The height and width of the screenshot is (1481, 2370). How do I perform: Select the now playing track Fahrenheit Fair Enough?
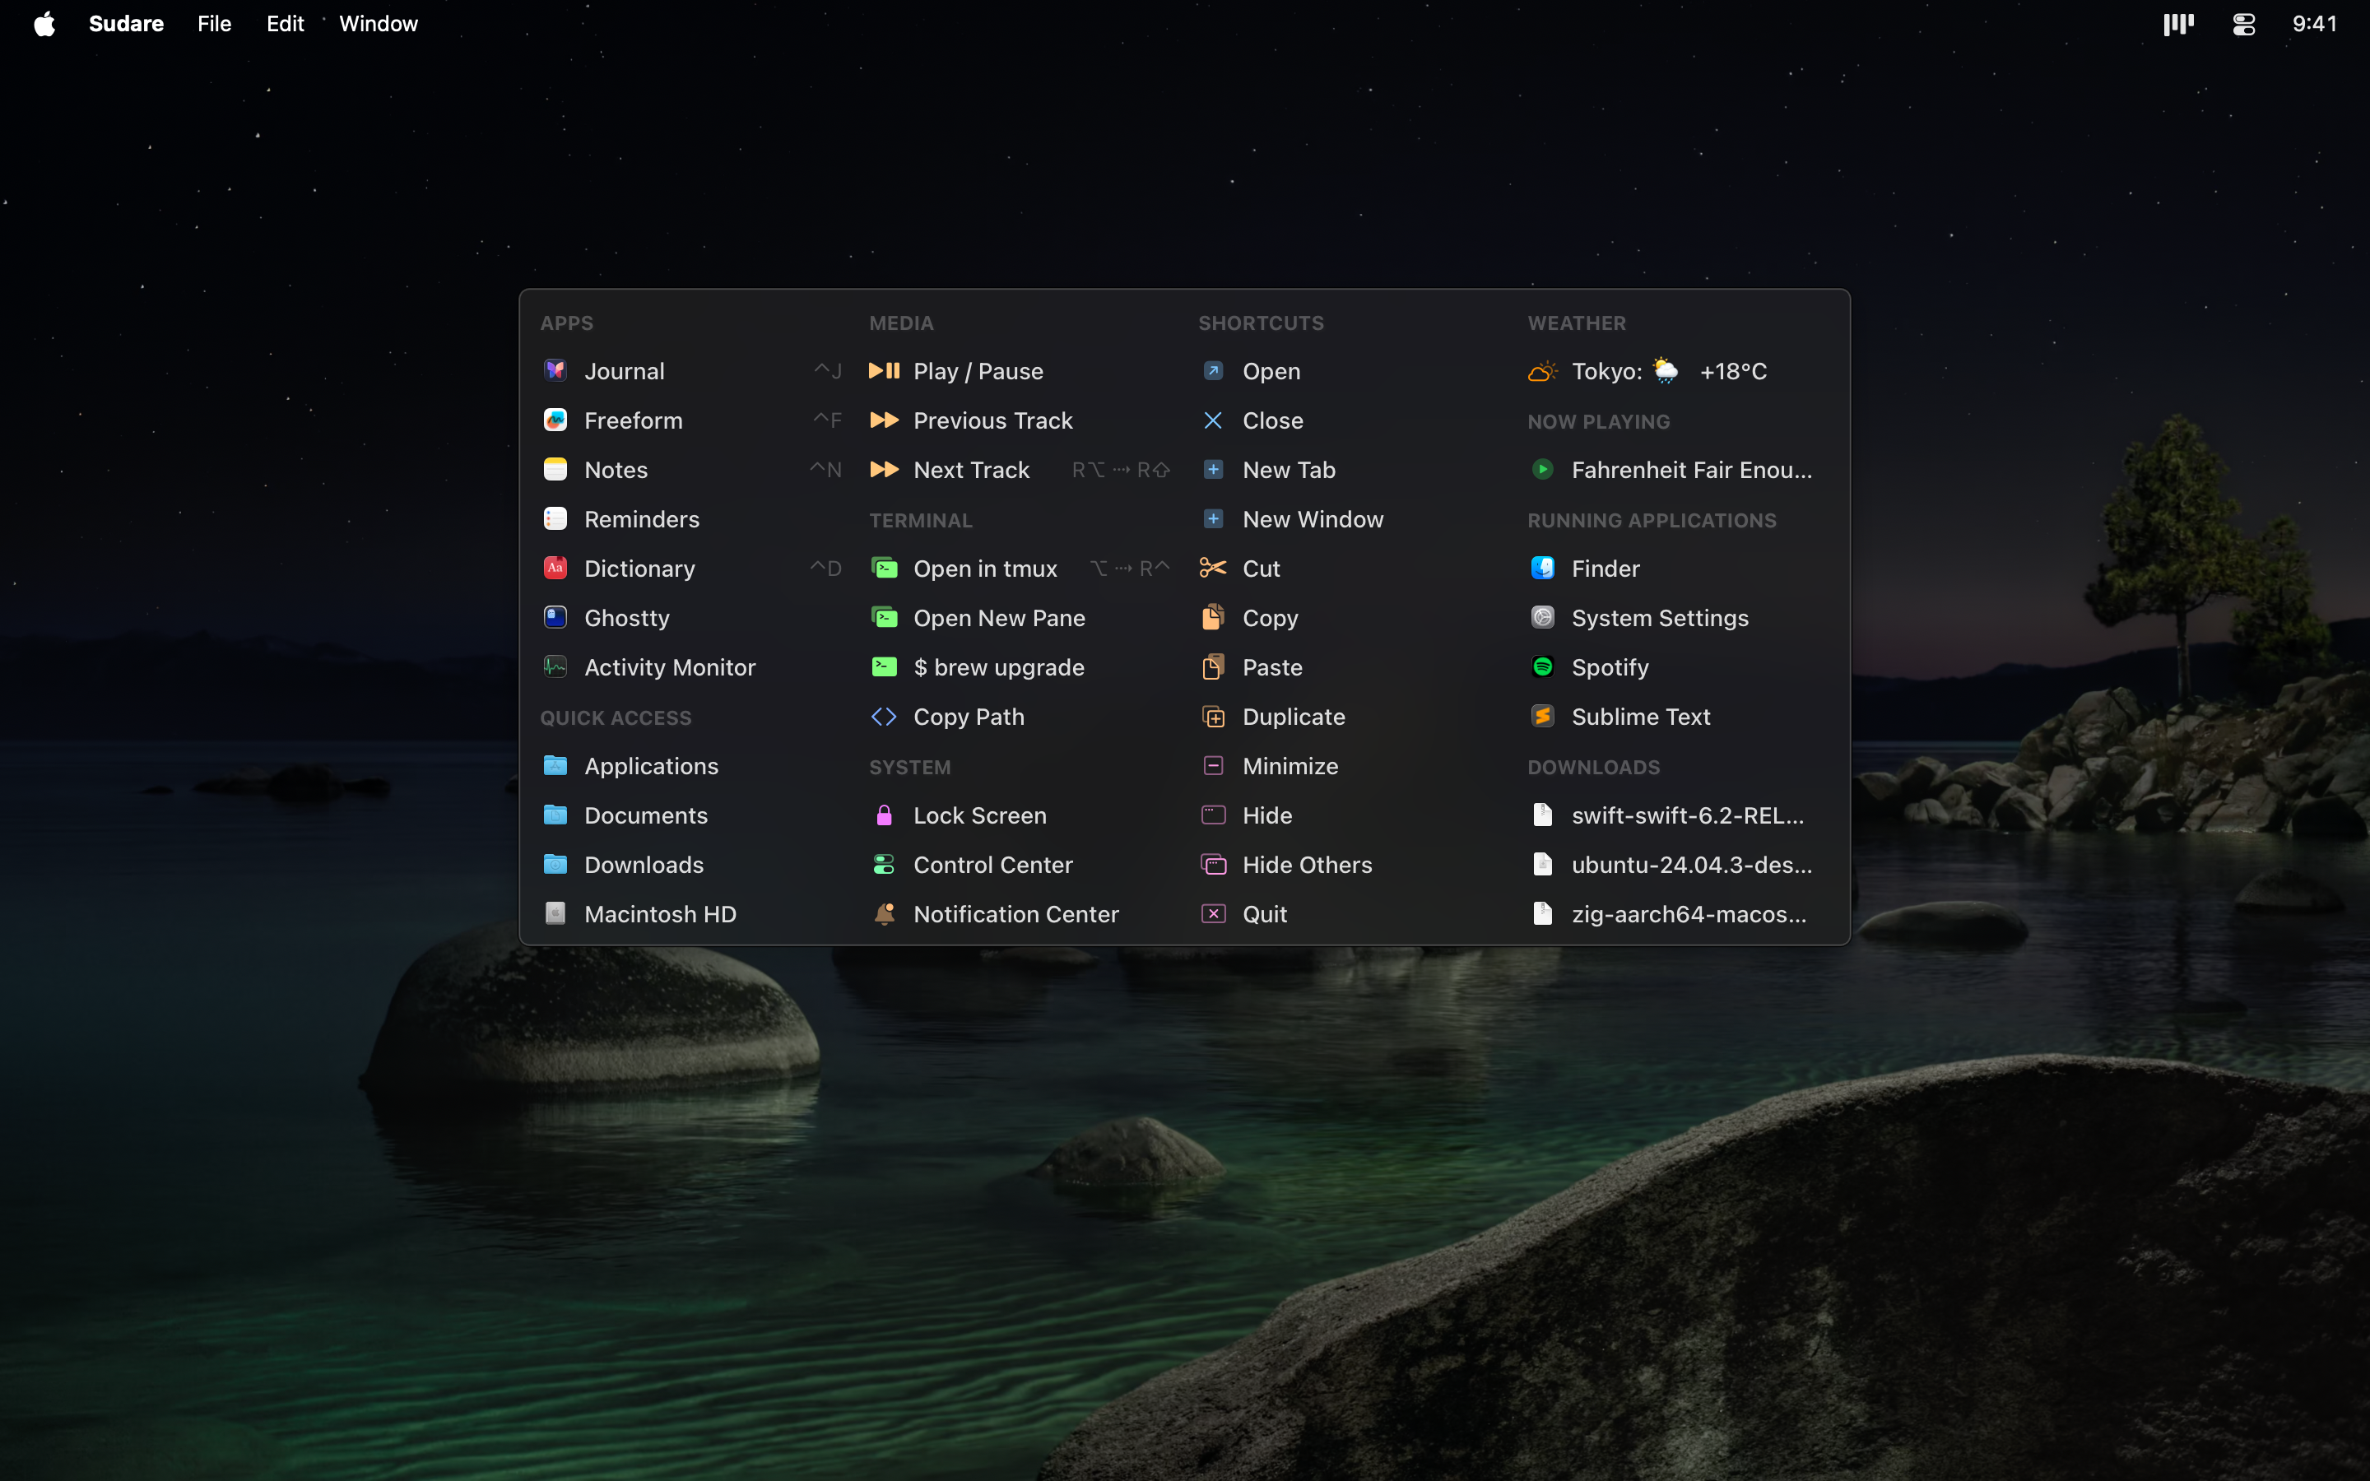tap(1691, 469)
